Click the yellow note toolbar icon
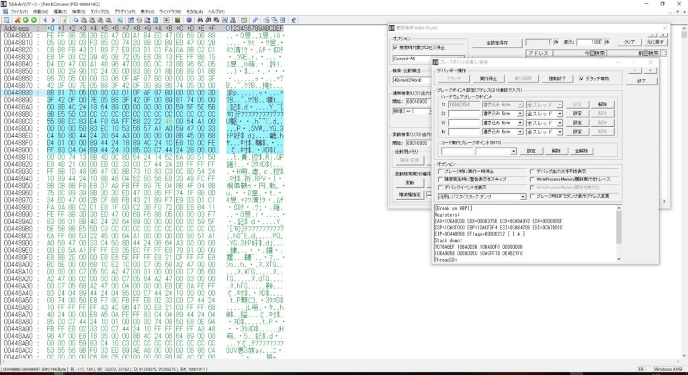Viewport: 688px width, 375px height. 243,20
